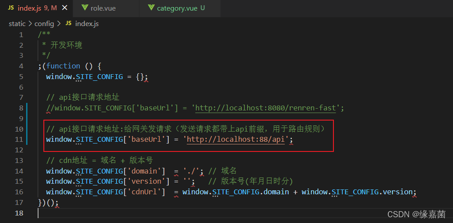This screenshot has width=453, height=223.
Task: Click the '// cdn地址 = 域名 + 版本号' comment
Action: (x=99, y=160)
